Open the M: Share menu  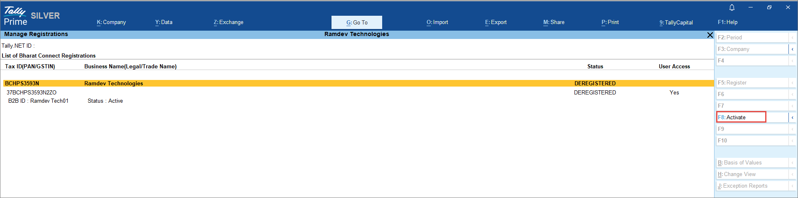[554, 22]
